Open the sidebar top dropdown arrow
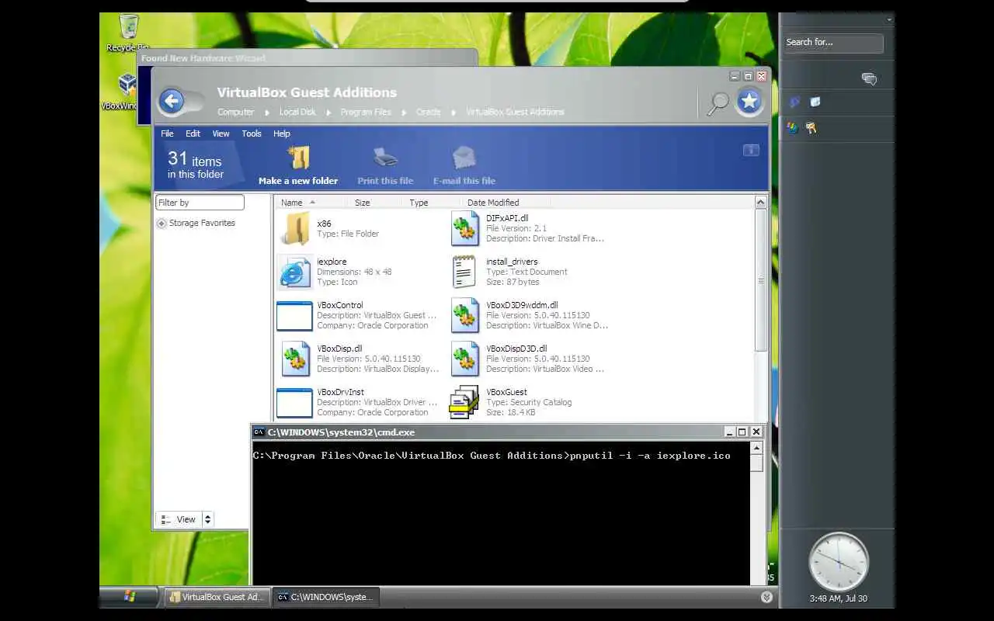Screen dimensions: 994x621 (x=889, y=19)
